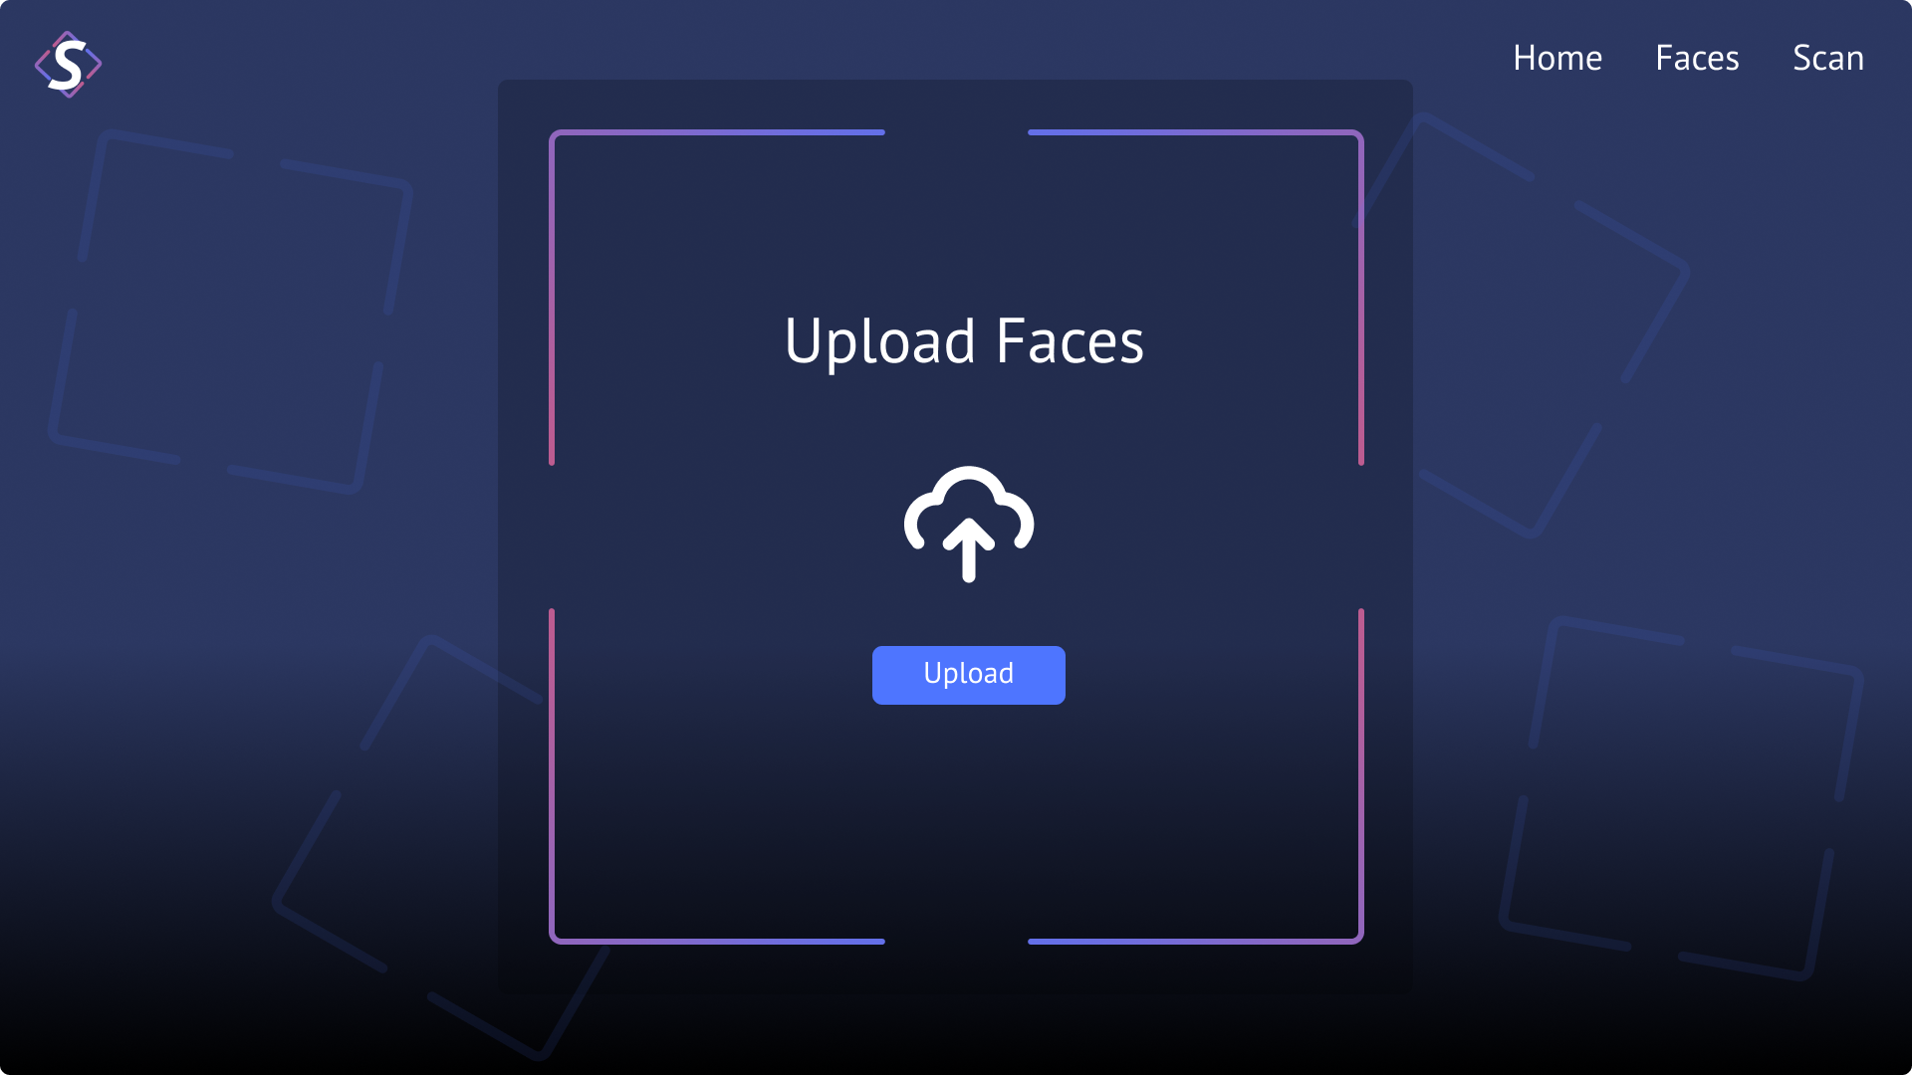This screenshot has height=1075, width=1912.
Task: Hit the blue Upload button
Action: tap(969, 675)
